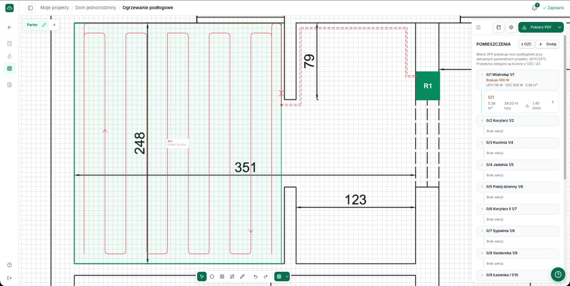Viewport: 570px width, 286px height.
Task: Pick the route pipe tool
Action: point(232,277)
